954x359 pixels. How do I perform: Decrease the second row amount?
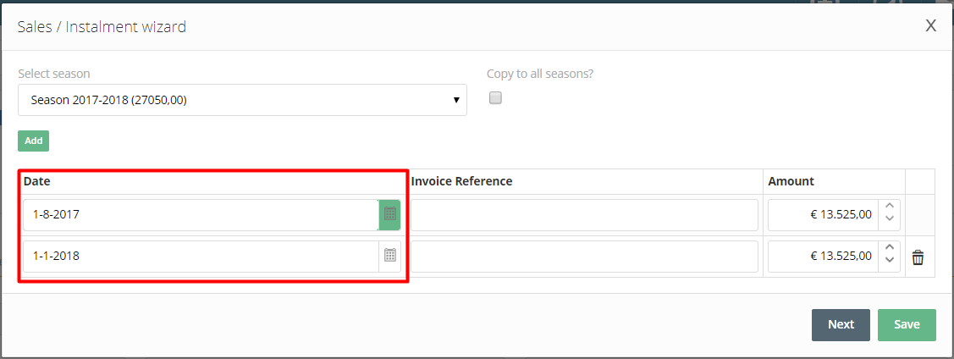pyautogui.click(x=889, y=262)
